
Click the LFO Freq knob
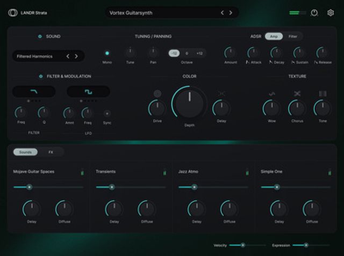[x=88, y=113]
